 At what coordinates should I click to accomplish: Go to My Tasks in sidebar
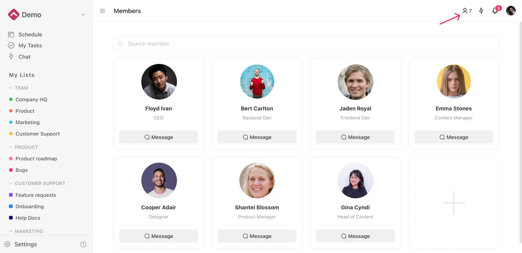[x=30, y=46]
